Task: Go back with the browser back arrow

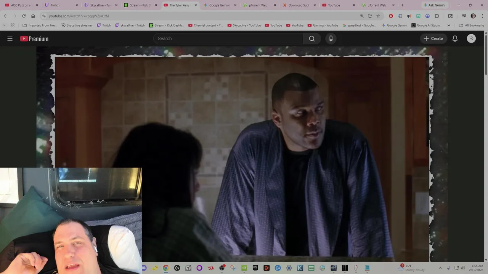Action: tap(5, 16)
